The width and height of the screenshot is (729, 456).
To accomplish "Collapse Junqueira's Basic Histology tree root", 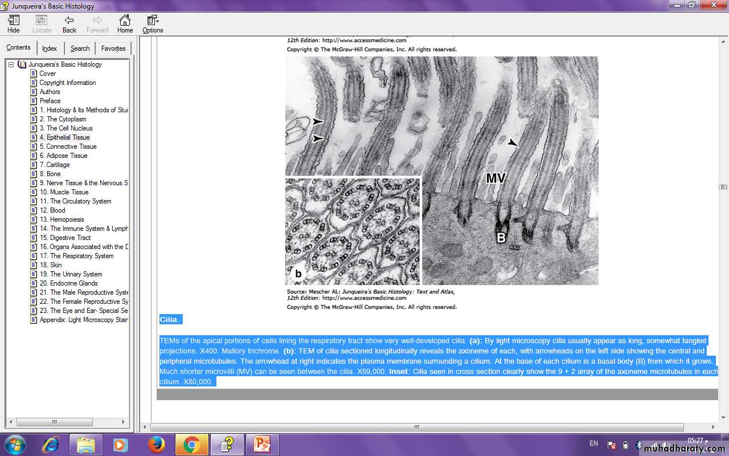I will click(11, 64).
